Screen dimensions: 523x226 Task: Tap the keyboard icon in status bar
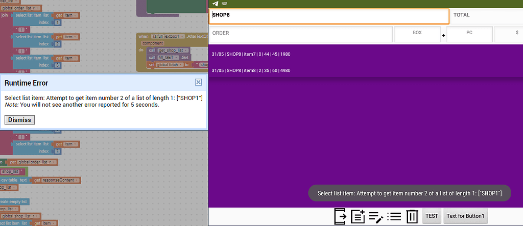224,4
